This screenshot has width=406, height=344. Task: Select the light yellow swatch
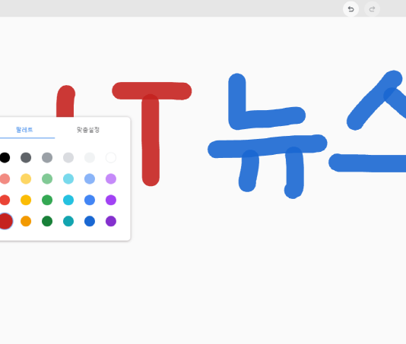[x=26, y=178]
